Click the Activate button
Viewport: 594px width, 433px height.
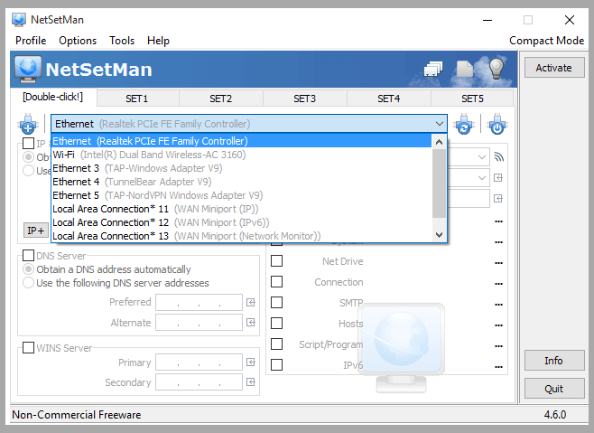coord(554,68)
